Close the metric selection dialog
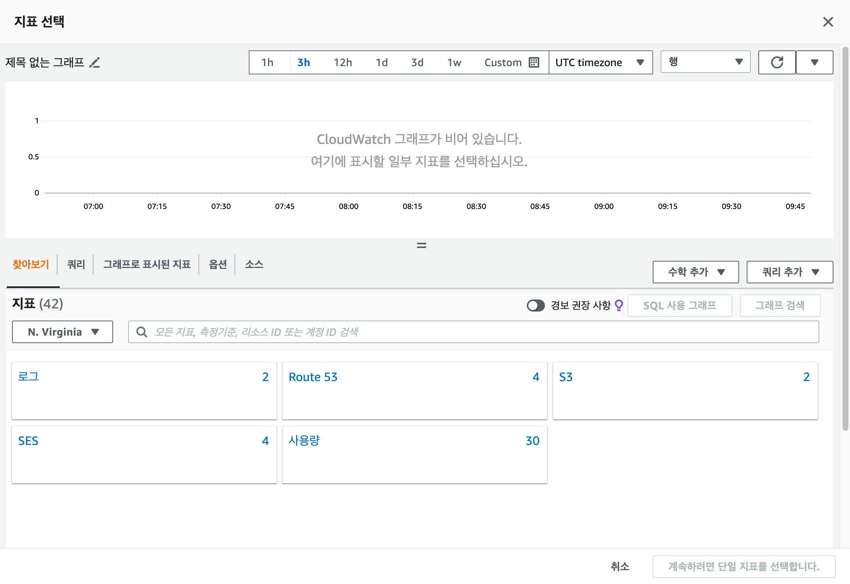The width and height of the screenshot is (850, 584). 828,22
